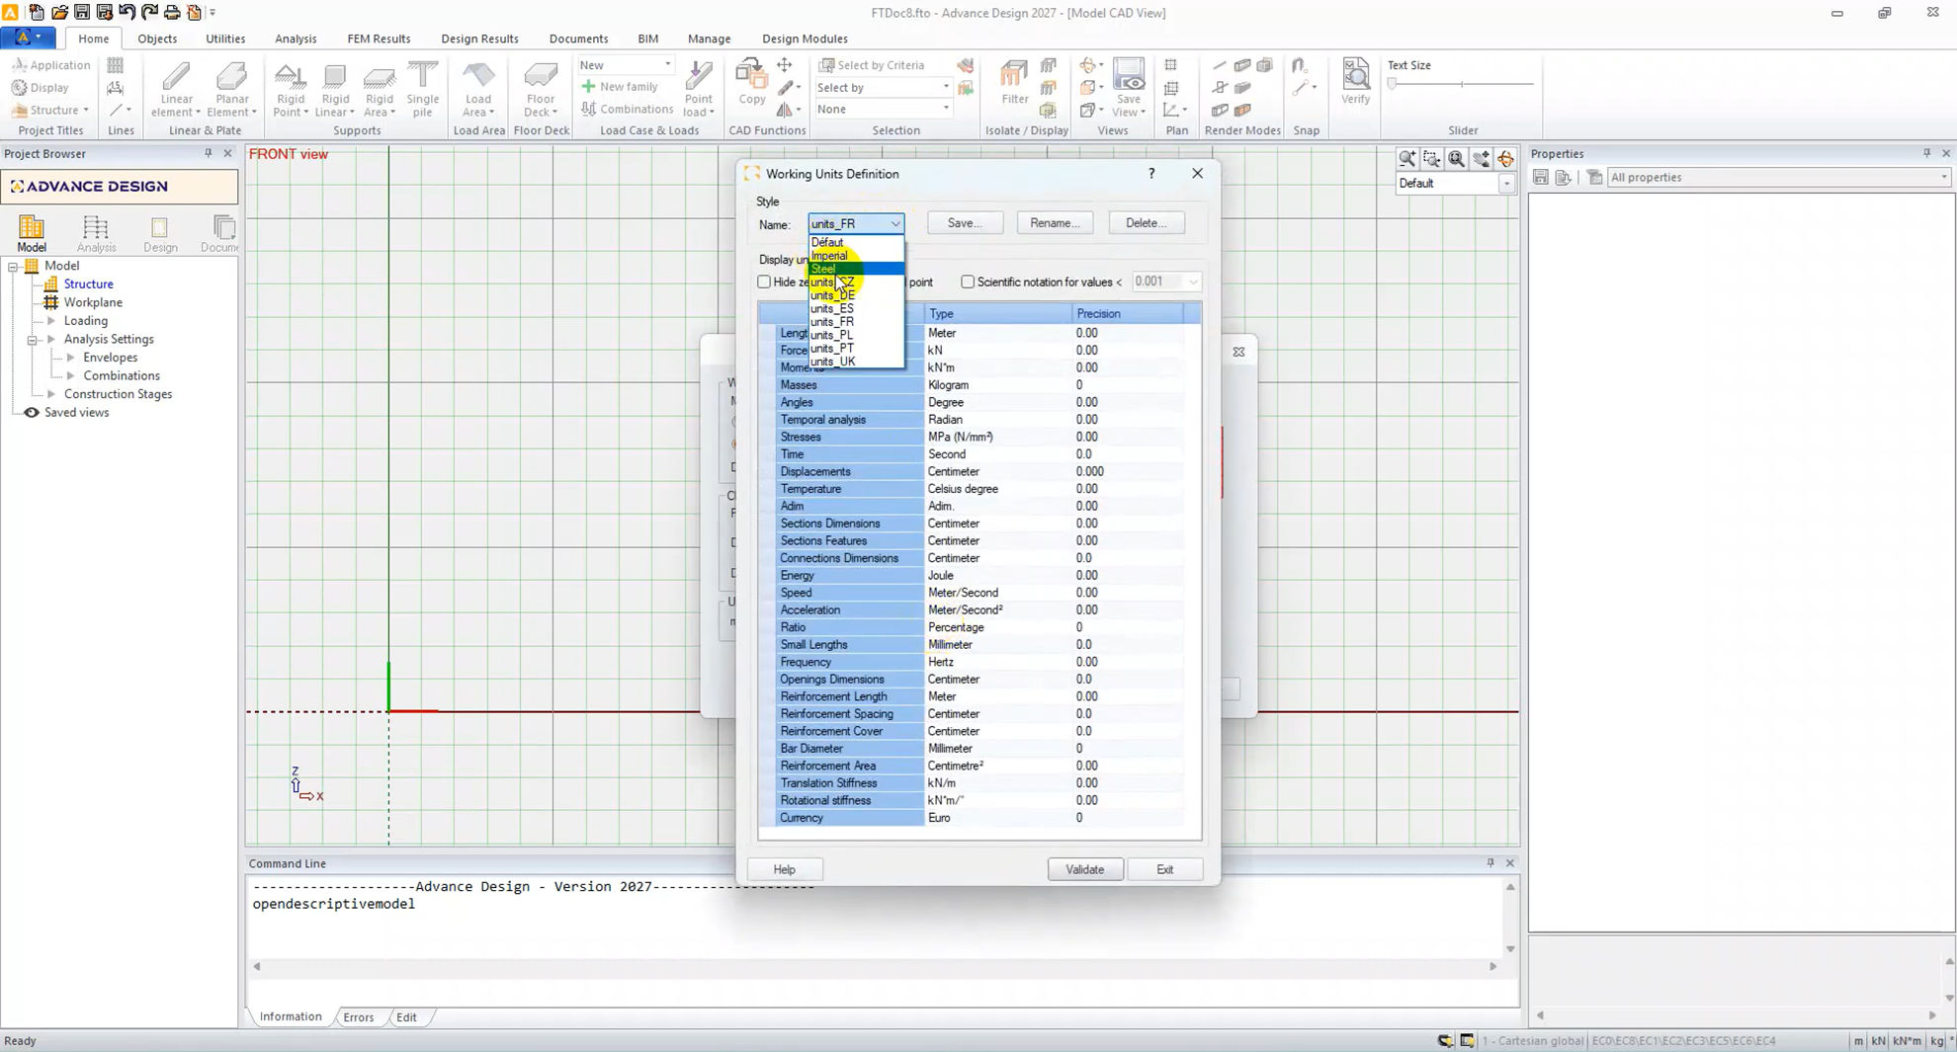This screenshot has height=1052, width=1957.
Task: Click the Stresses unit type cell MPa
Action: [997, 437]
